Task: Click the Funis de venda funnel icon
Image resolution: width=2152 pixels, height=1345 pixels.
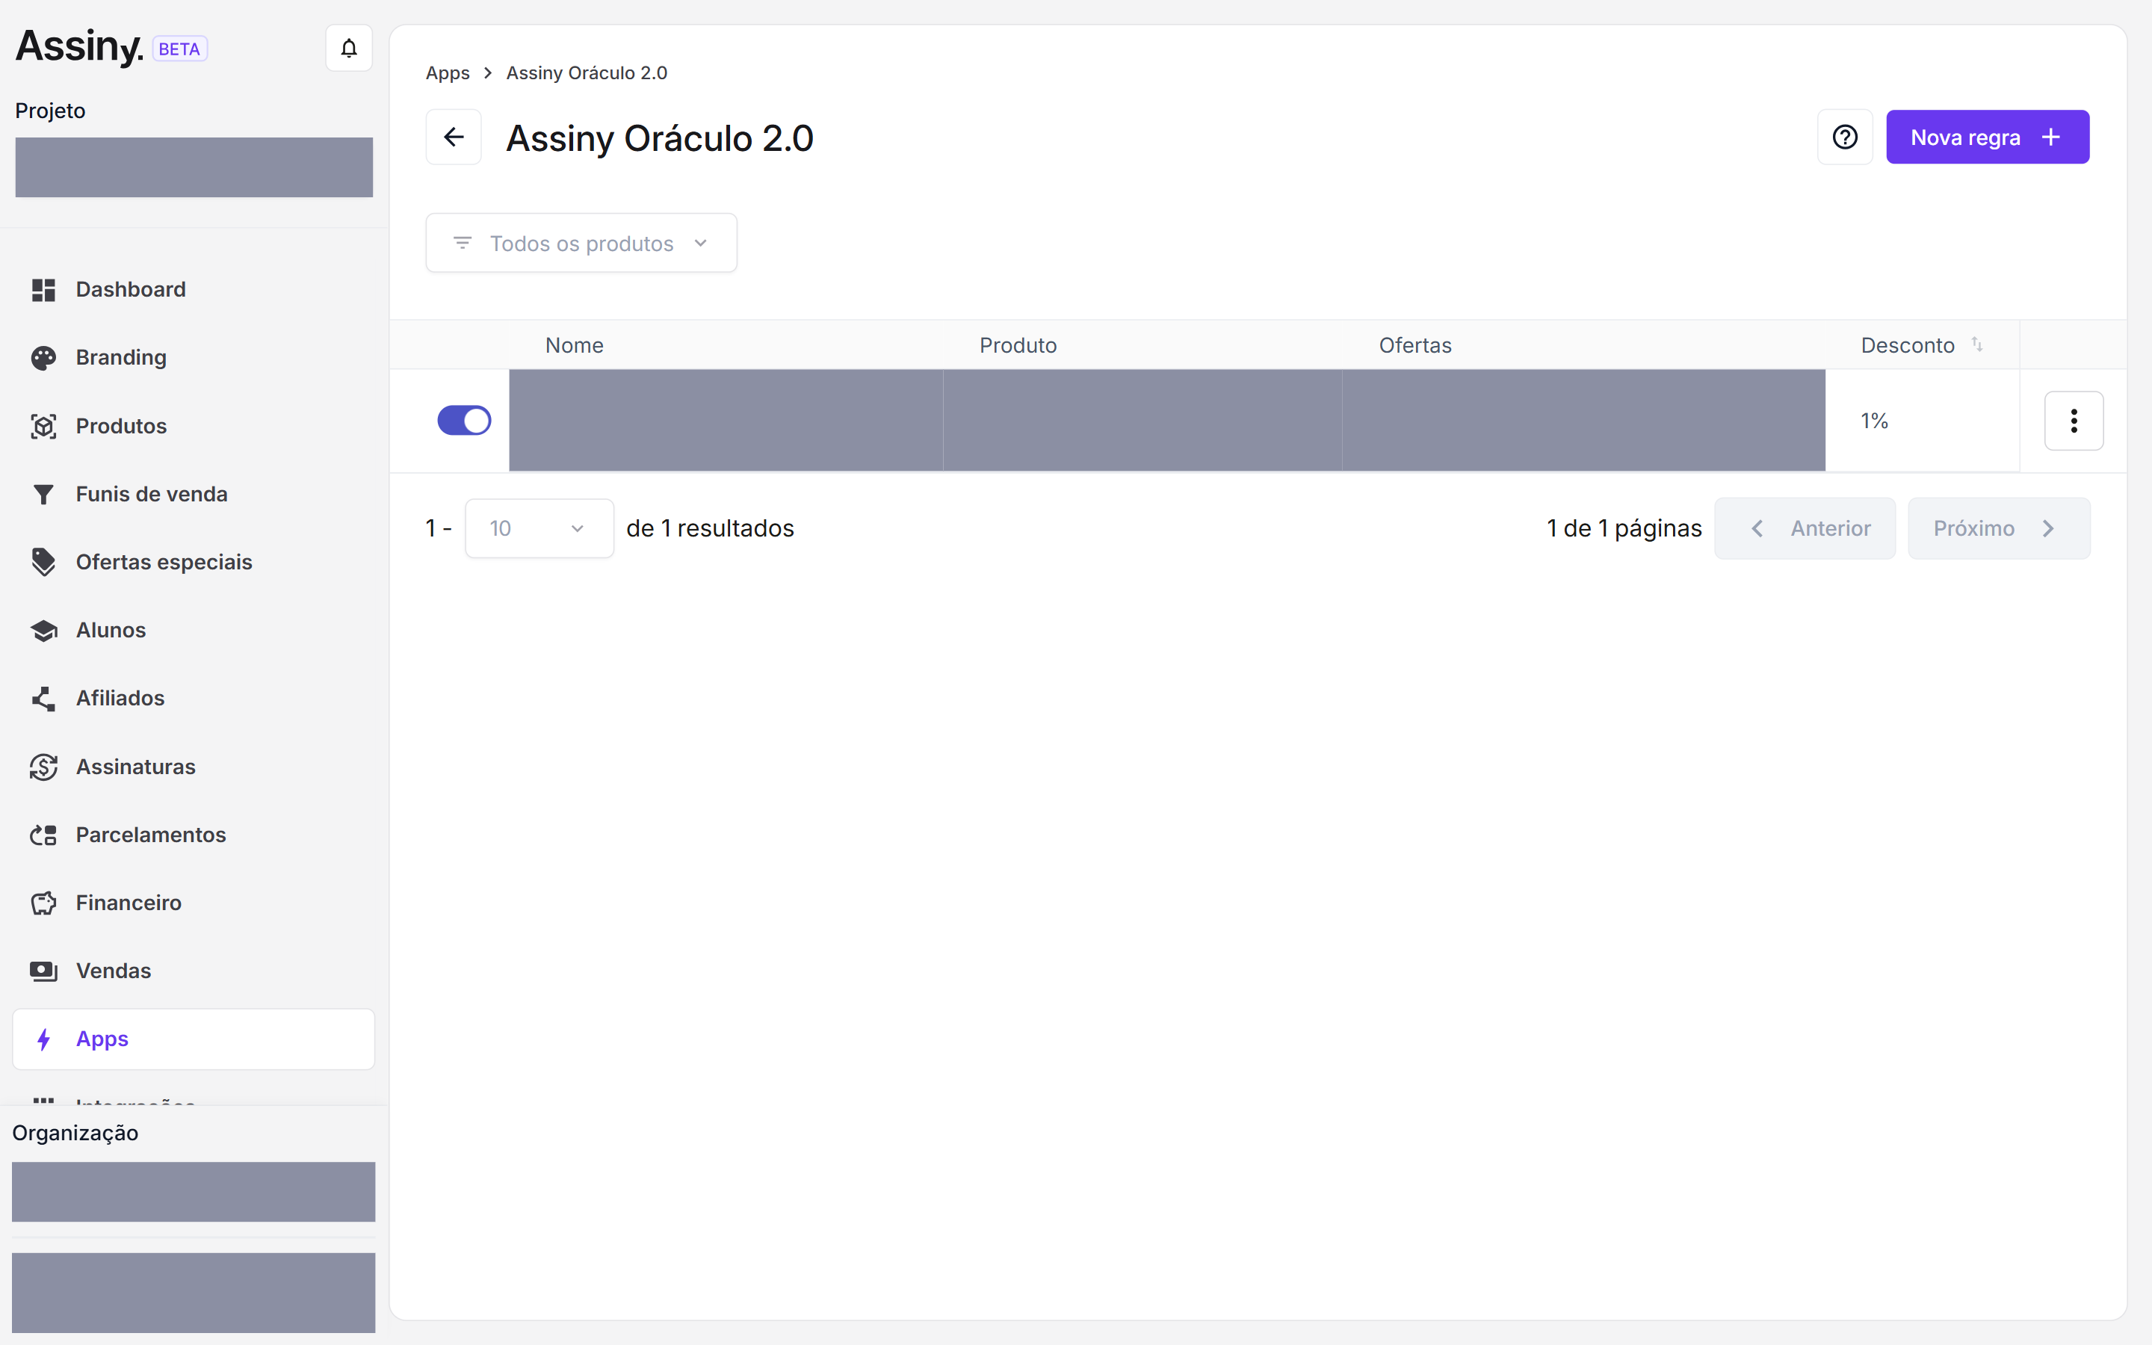Action: (x=43, y=495)
